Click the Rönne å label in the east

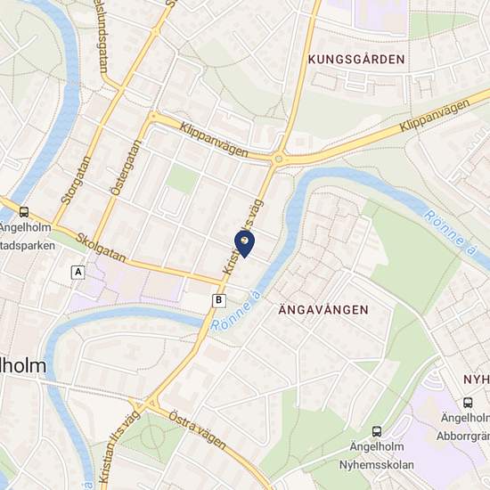pos(452,233)
